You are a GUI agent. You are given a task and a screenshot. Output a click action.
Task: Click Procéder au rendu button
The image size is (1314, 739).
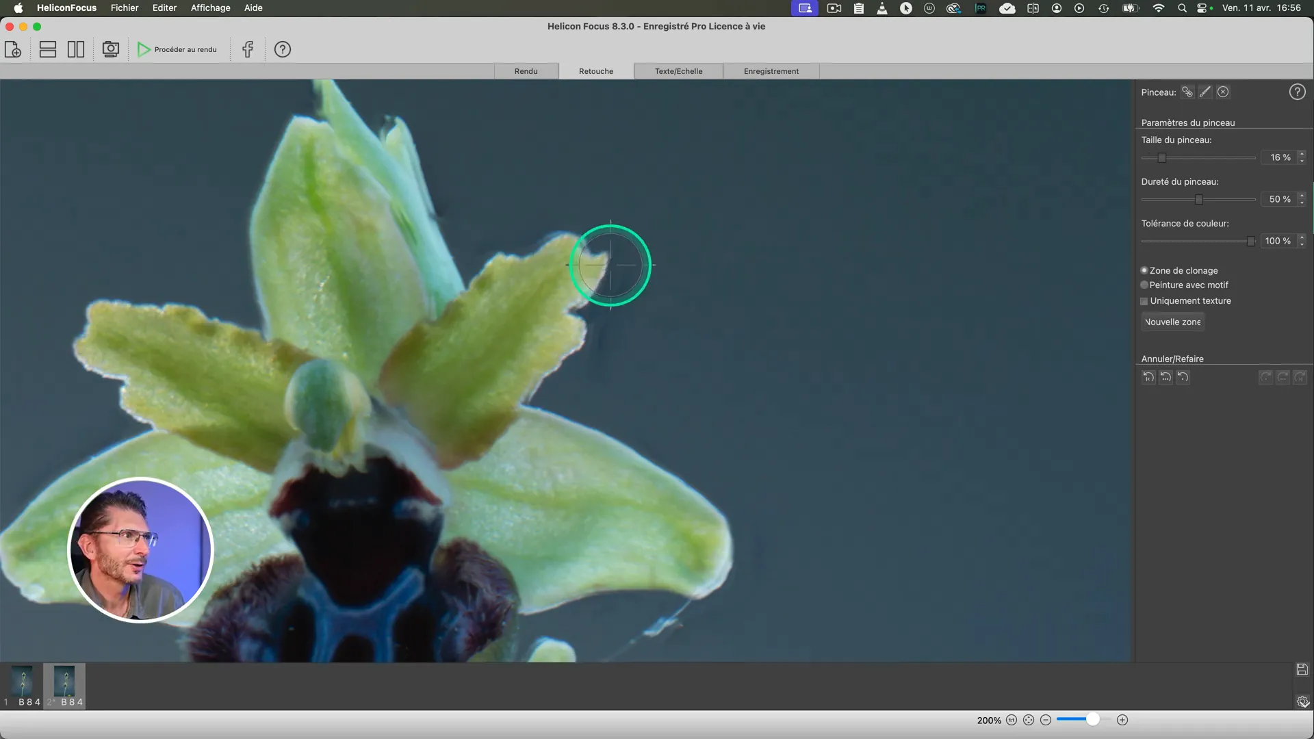pos(177,49)
